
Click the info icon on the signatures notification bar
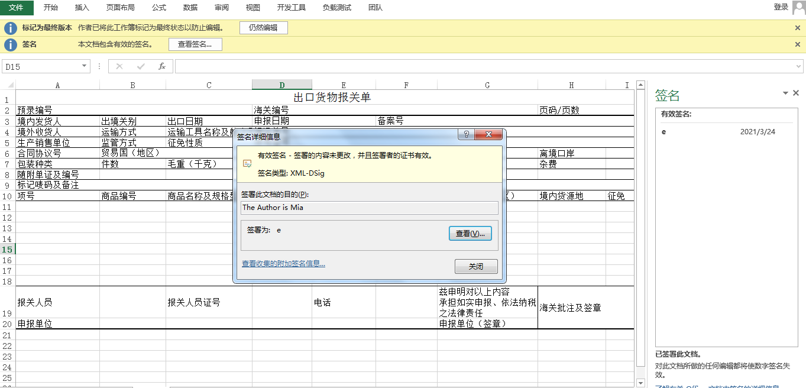(10, 44)
